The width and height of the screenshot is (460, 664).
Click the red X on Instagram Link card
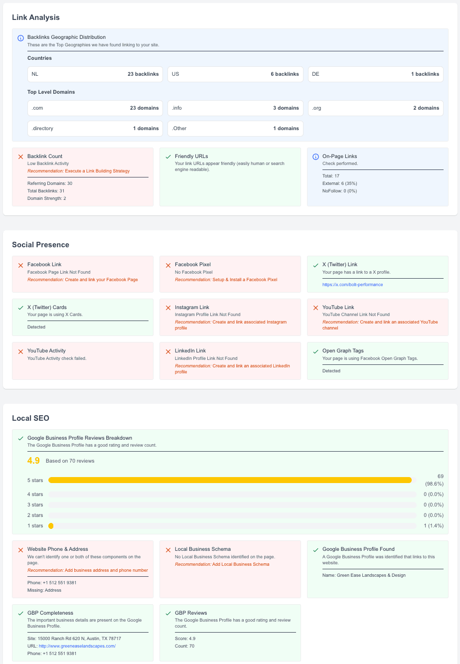tap(167, 308)
